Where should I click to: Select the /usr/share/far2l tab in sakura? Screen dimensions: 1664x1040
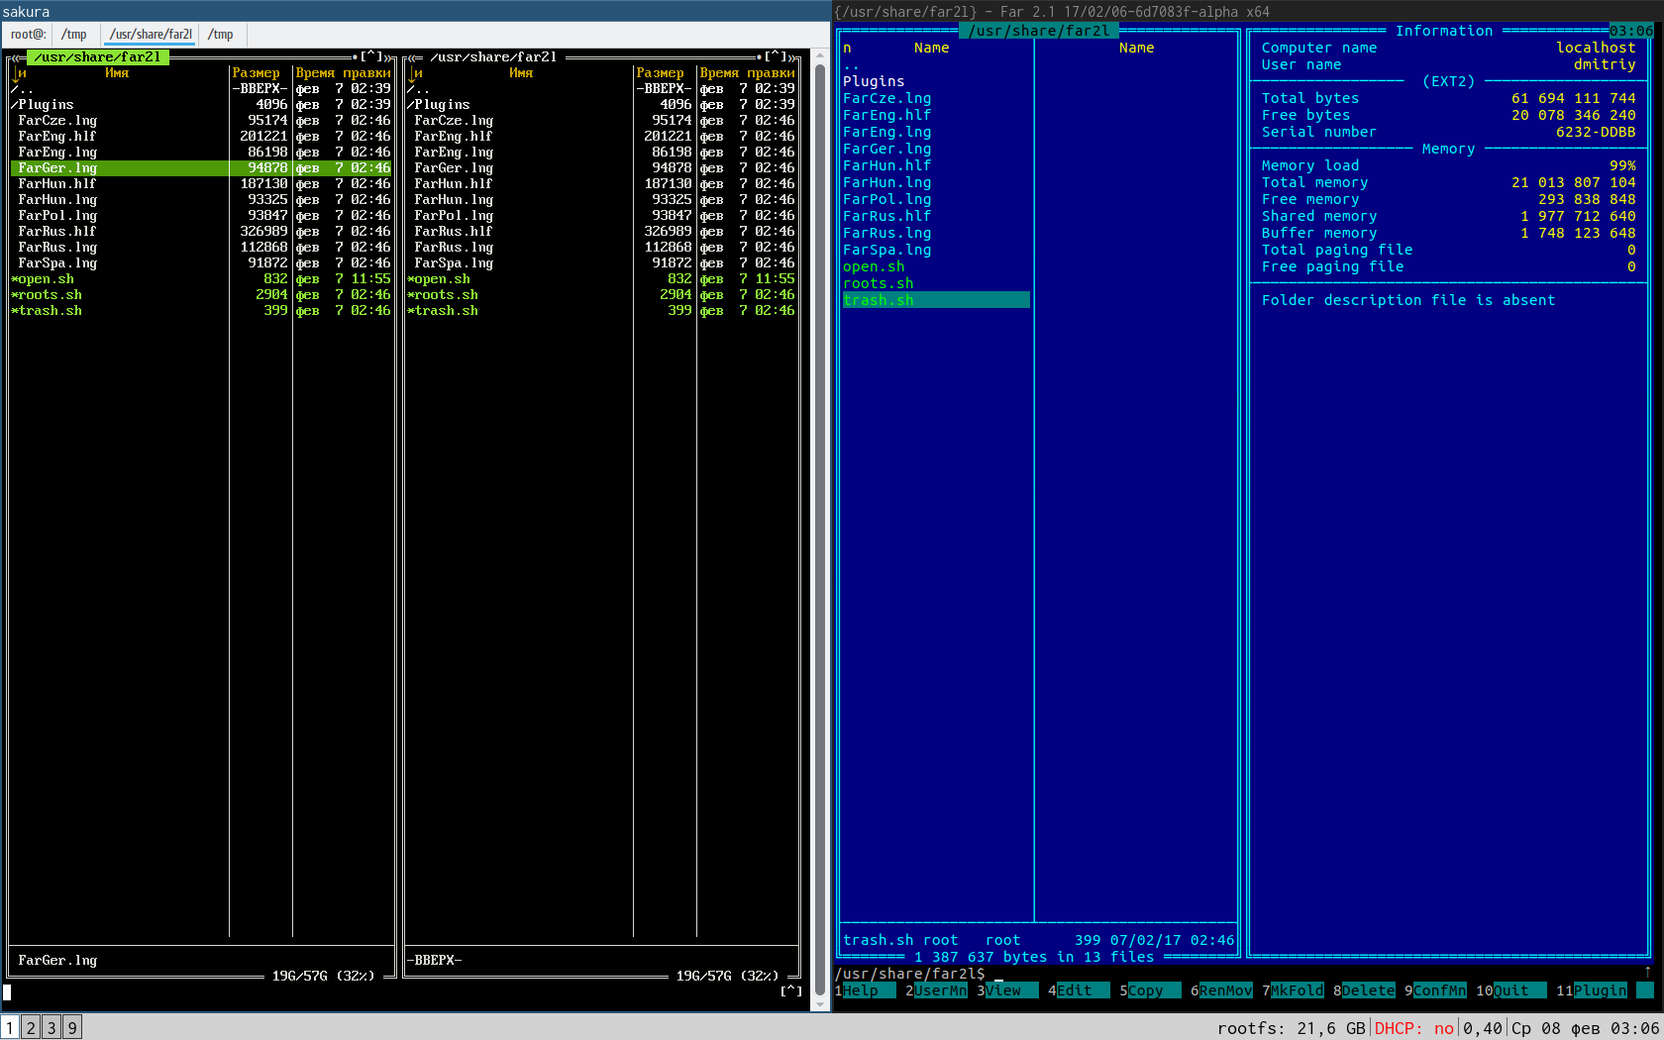point(151,35)
